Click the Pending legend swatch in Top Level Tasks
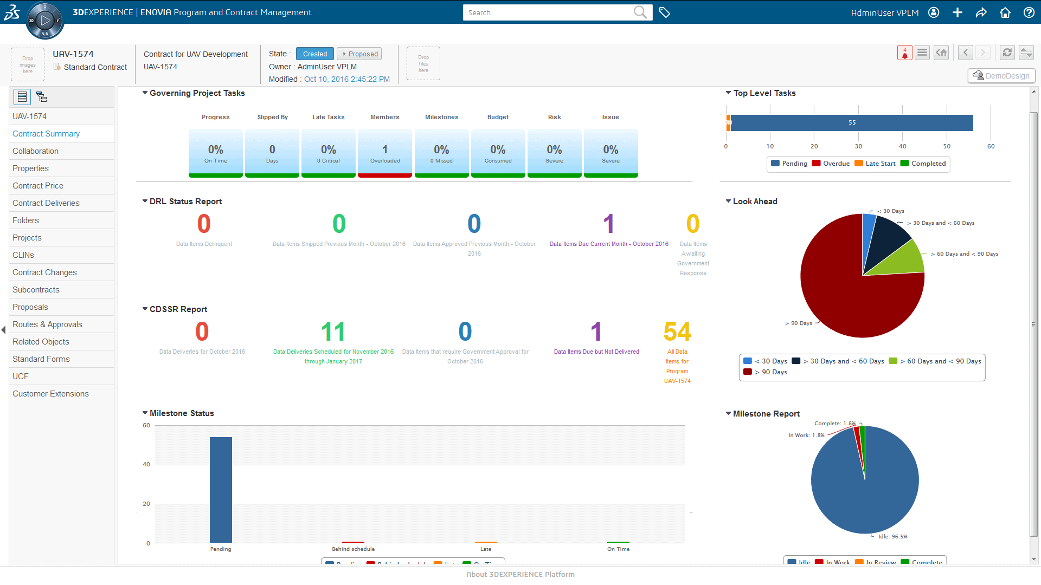Screen dimensions: 1041x585 775,164
